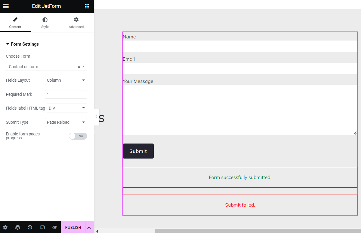This screenshot has height=233, width=361.
Task: Open Site Settings with the gear icon
Action: 5,227
